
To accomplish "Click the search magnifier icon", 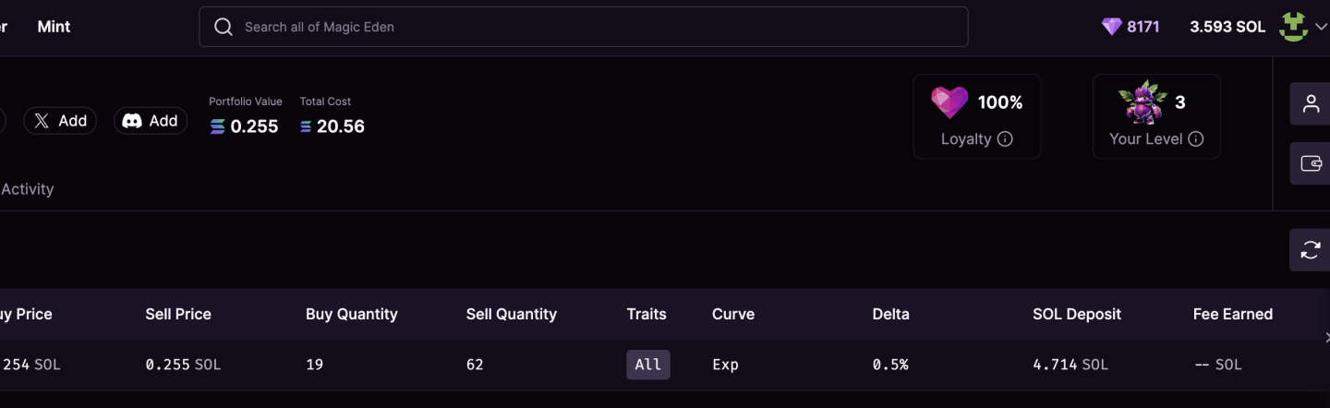I will [x=224, y=27].
